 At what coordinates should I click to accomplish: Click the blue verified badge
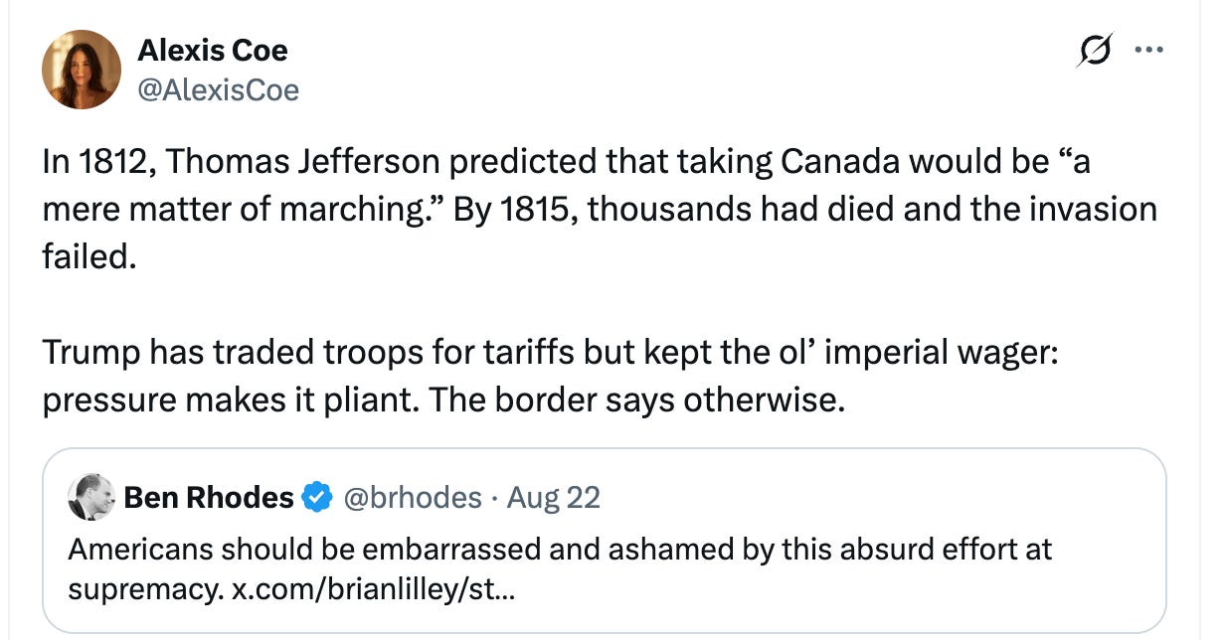tap(316, 497)
